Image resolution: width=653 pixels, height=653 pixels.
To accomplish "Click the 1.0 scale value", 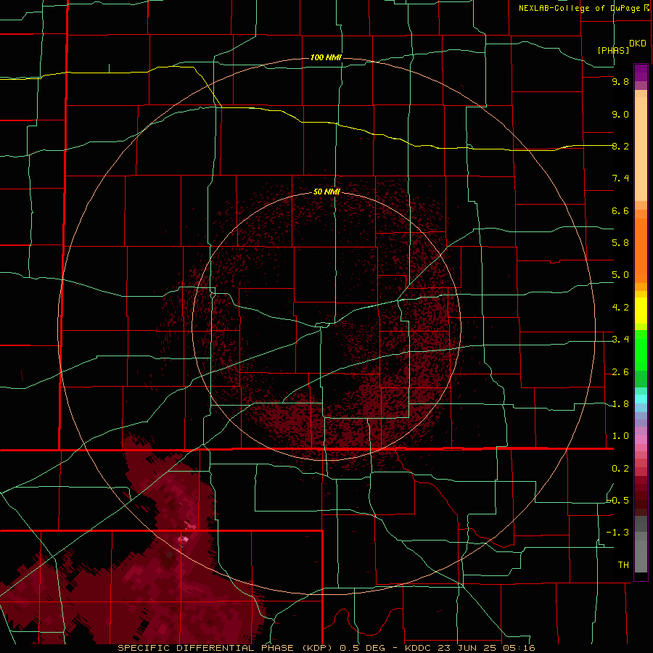I will (x=620, y=436).
